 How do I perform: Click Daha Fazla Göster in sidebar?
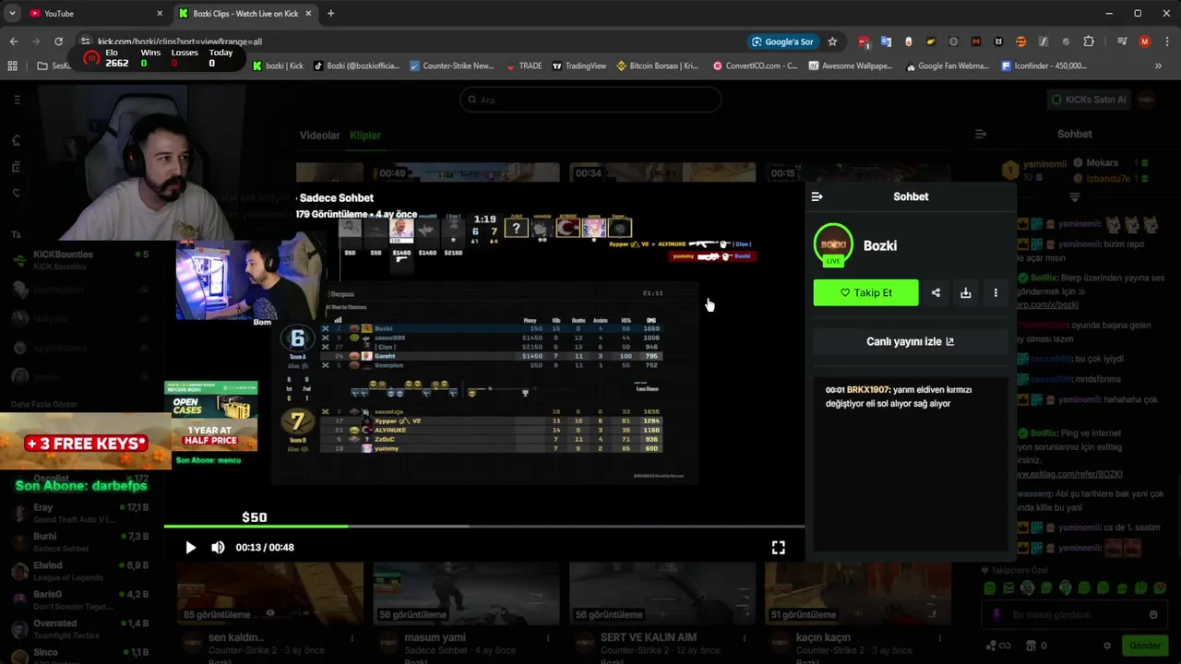44,405
